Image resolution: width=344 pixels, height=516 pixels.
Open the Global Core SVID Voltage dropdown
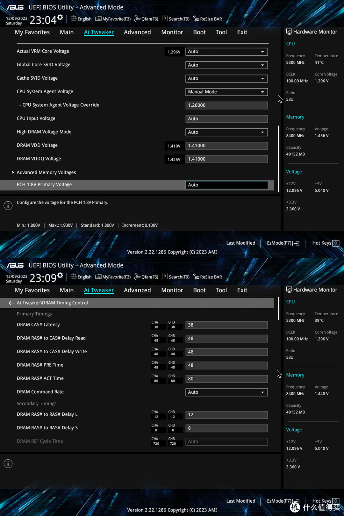point(226,65)
